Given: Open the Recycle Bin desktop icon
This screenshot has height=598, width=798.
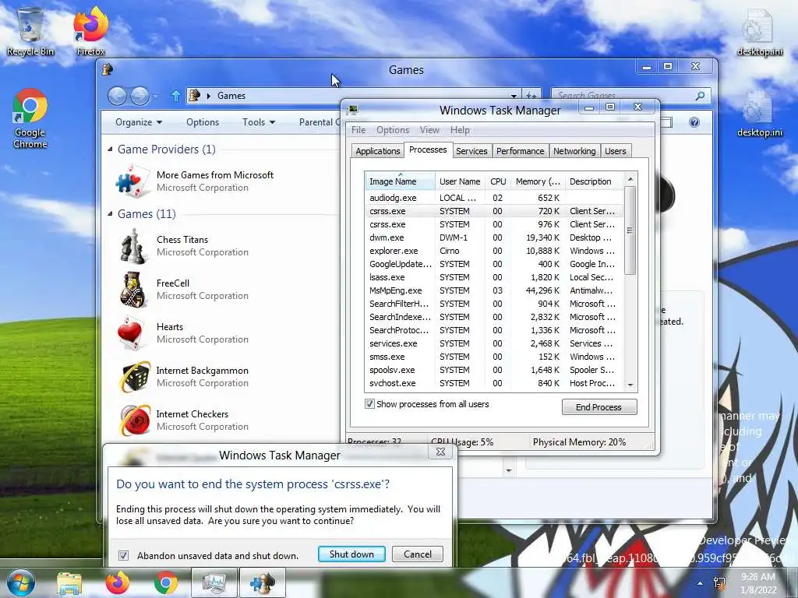Looking at the screenshot, I should pos(30,31).
